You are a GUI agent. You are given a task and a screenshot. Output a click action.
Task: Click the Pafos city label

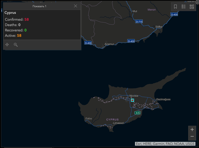pyautogui.click(x=89, y=119)
